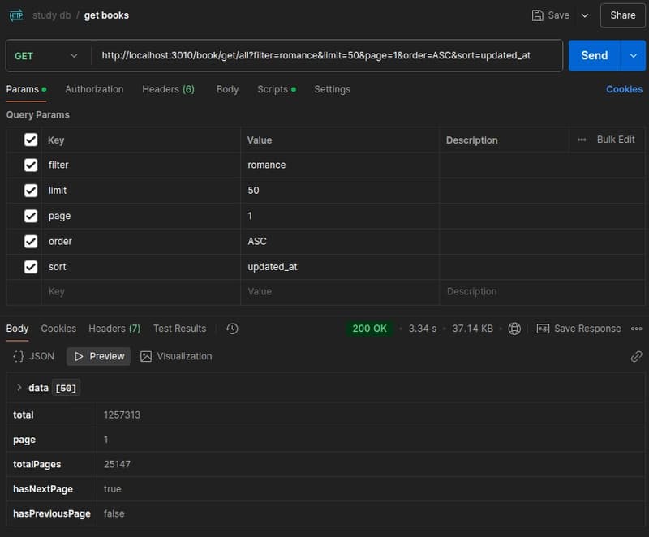Uncheck the filter query parameter

[30, 165]
